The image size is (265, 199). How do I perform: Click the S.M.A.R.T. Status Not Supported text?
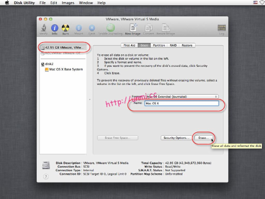pyautogui.click(x=175, y=170)
